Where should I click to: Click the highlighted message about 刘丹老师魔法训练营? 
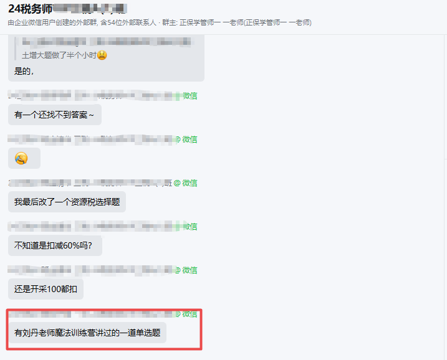tap(87, 333)
